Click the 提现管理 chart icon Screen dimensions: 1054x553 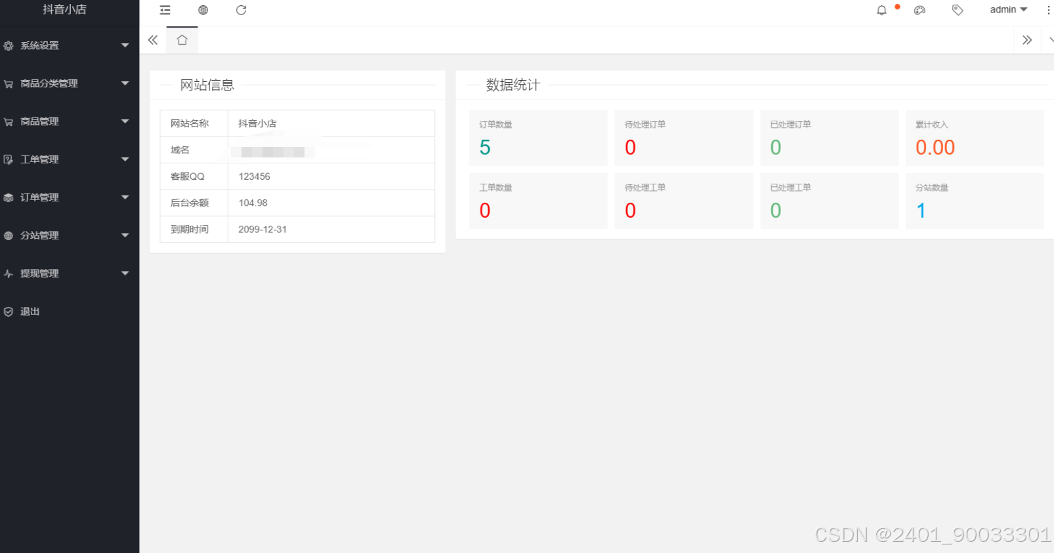point(9,274)
